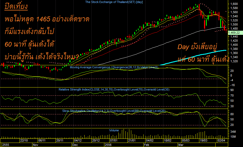
Task: Click the Stochastic axis value 20
Action: coord(232,125)
